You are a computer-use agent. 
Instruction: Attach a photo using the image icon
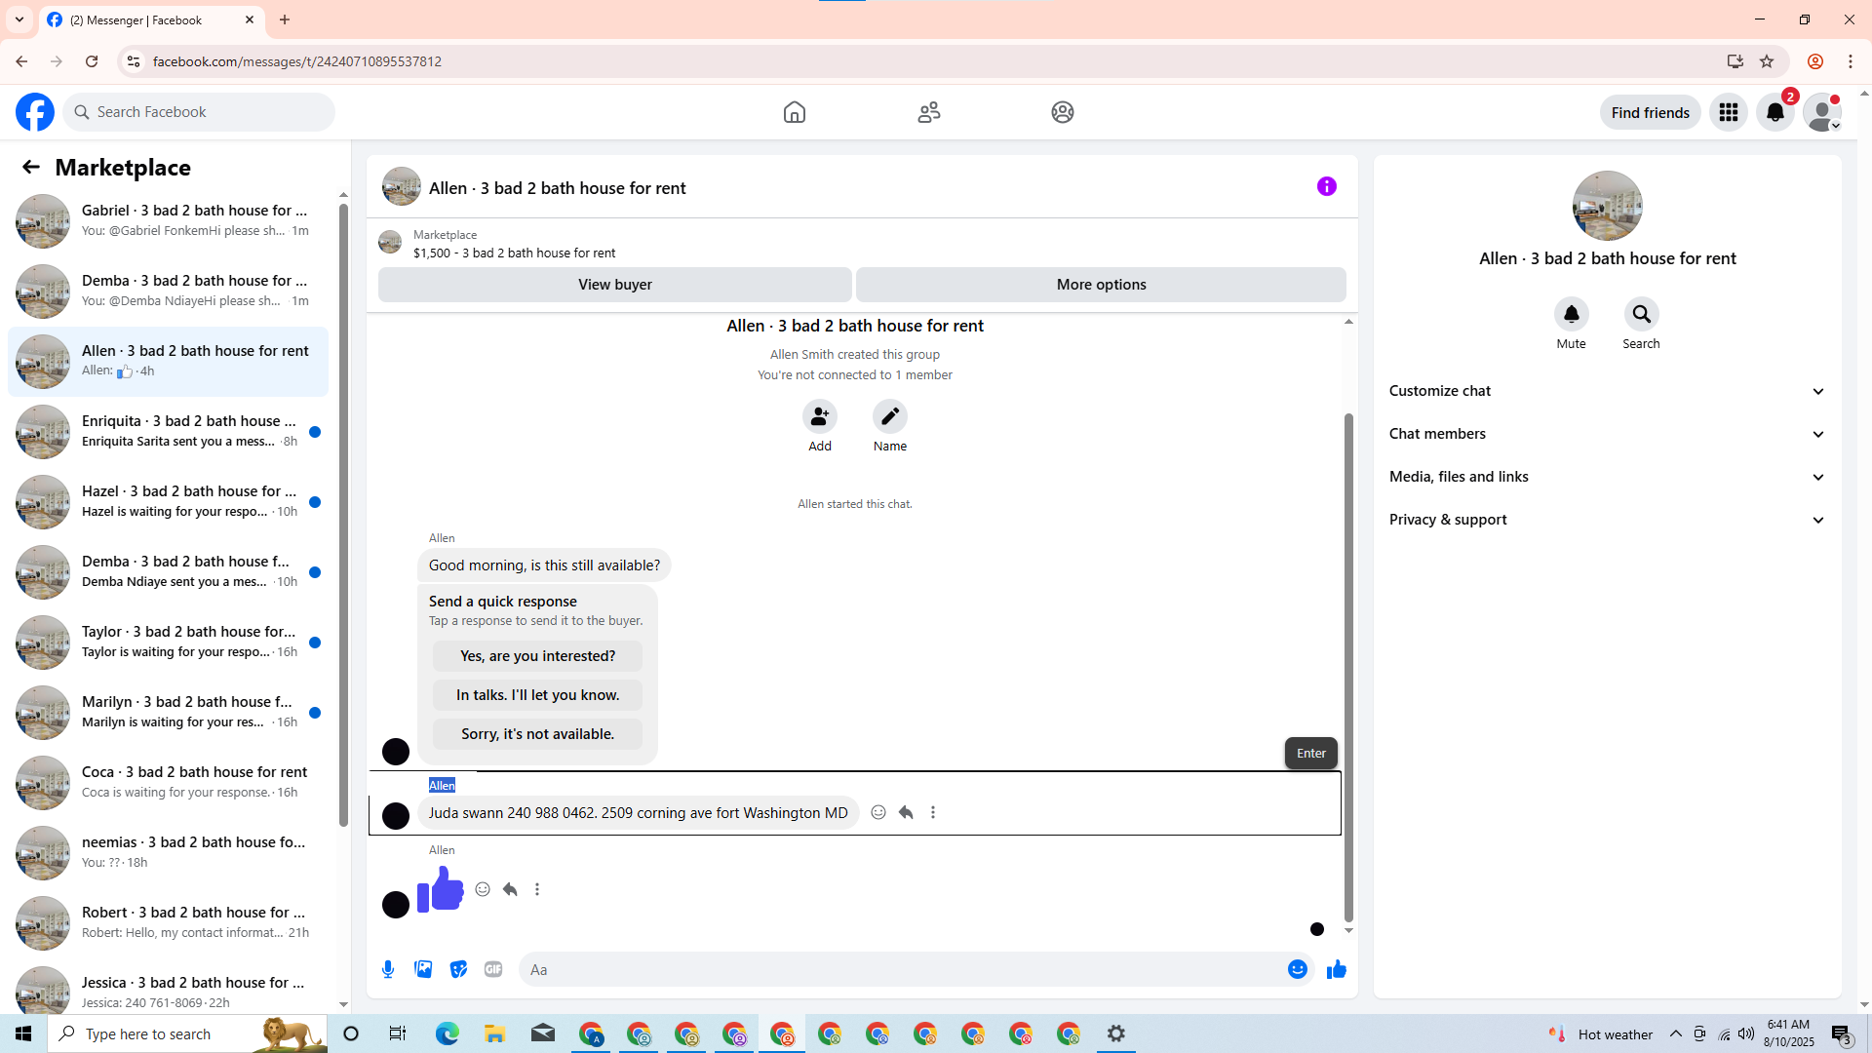point(423,969)
